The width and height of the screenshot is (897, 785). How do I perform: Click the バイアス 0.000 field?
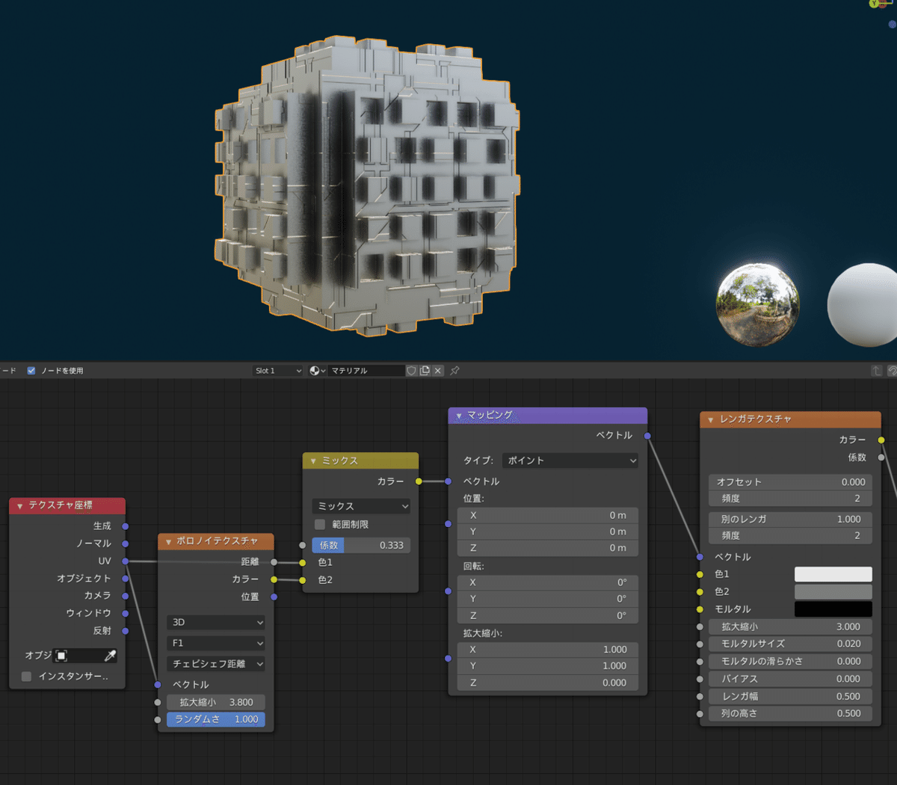click(790, 679)
